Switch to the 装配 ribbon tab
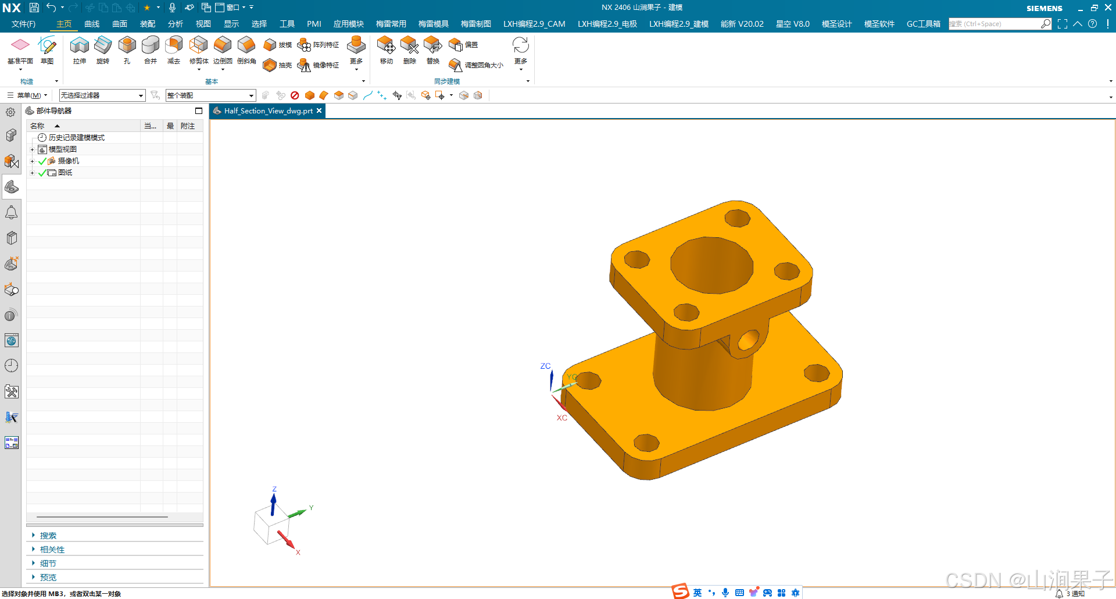 (148, 24)
